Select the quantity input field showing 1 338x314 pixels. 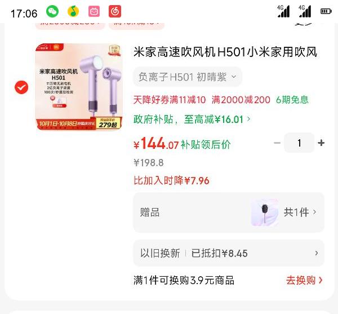click(x=299, y=143)
